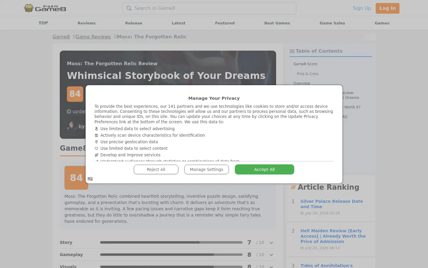
Task: Click the rocket icon for improve services
Action: point(96,155)
